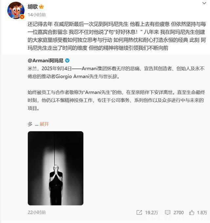Viewport: 210px width, 223px height.
Task: Click the 1.8万 like count
Action: click(x=202, y=213)
